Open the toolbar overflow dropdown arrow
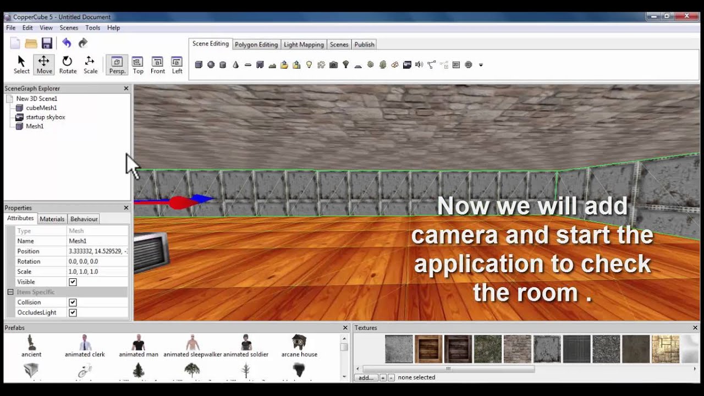 [x=481, y=65]
